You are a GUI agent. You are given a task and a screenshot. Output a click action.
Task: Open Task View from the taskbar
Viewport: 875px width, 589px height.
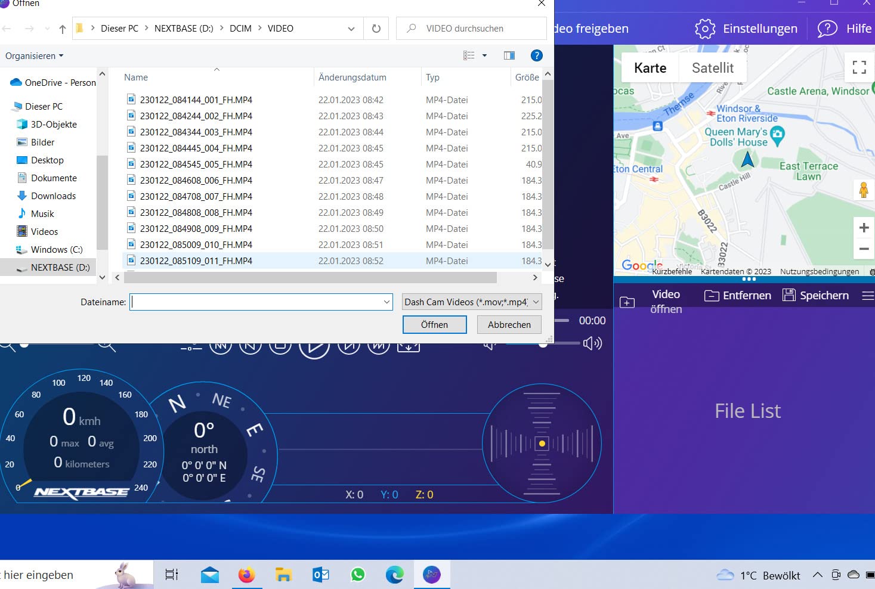[x=172, y=575]
